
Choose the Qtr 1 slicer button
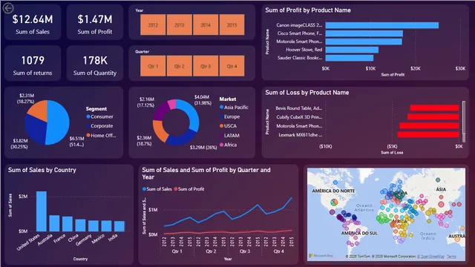click(x=153, y=66)
